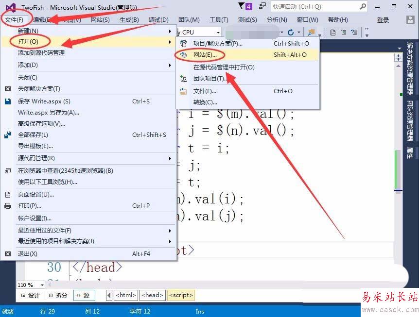Image resolution: width=419 pixels, height=317 pixels.
Task: Expand the 添加(D) submenu arrow
Action: (170, 65)
